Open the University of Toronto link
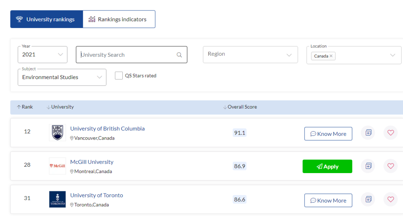 tap(96, 195)
